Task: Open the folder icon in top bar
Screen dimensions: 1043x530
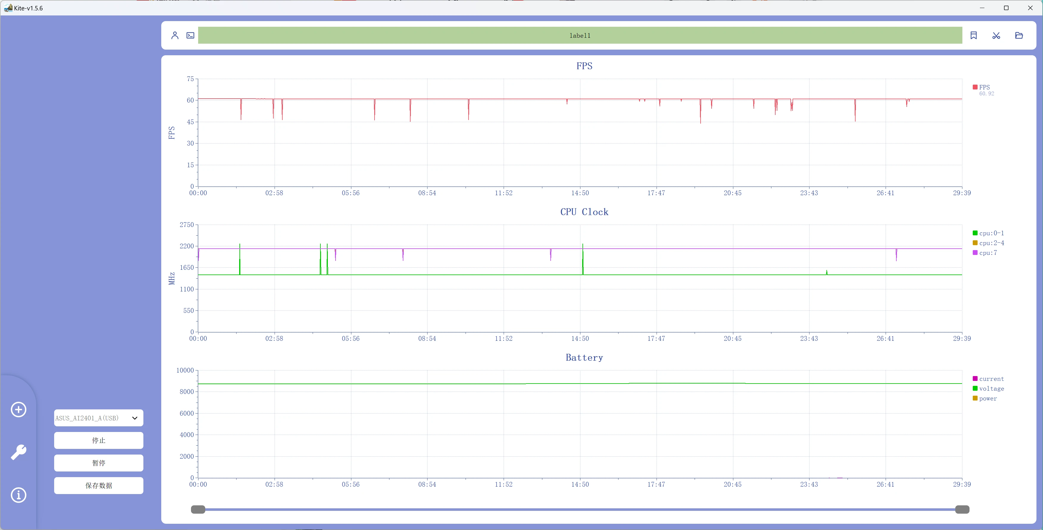Action: point(1019,36)
